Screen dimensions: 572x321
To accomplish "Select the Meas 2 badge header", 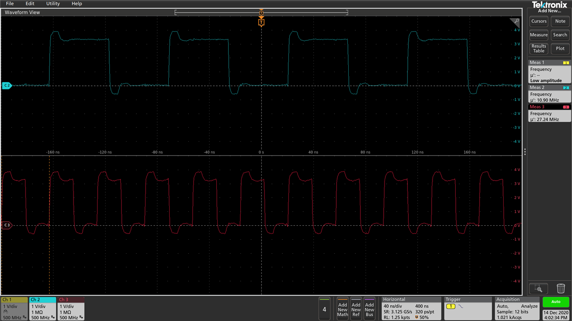I will click(x=549, y=87).
